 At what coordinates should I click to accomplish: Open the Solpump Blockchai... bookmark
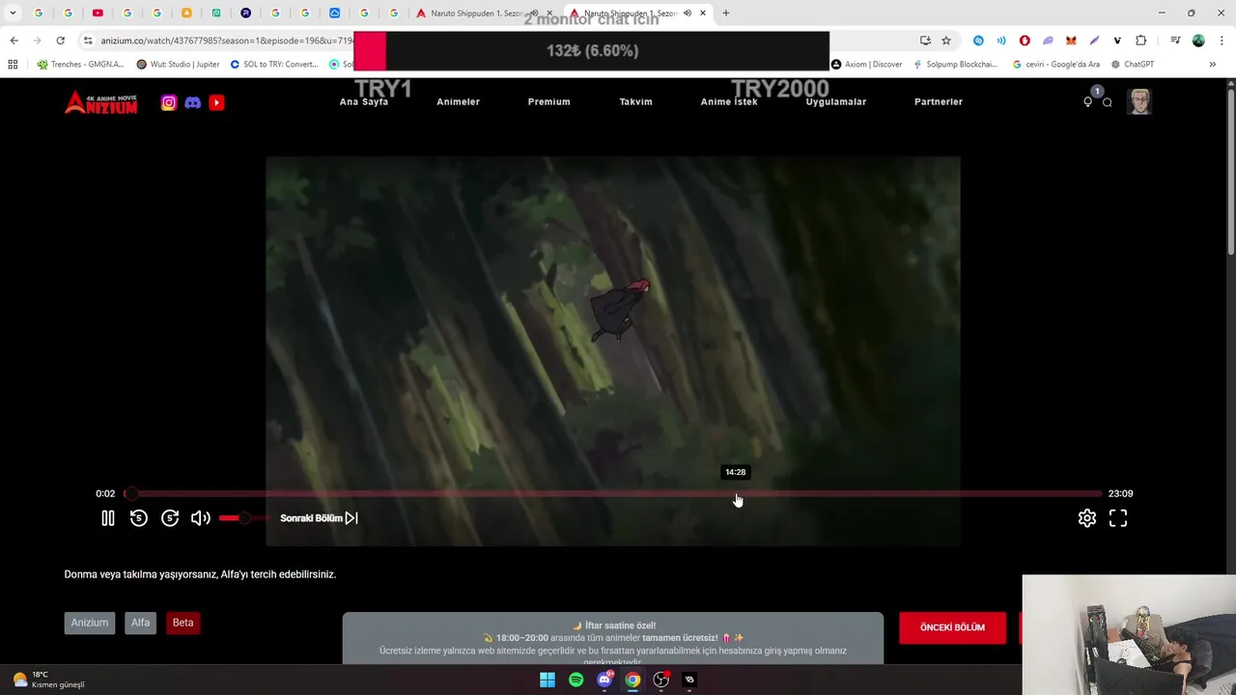pyautogui.click(x=955, y=65)
